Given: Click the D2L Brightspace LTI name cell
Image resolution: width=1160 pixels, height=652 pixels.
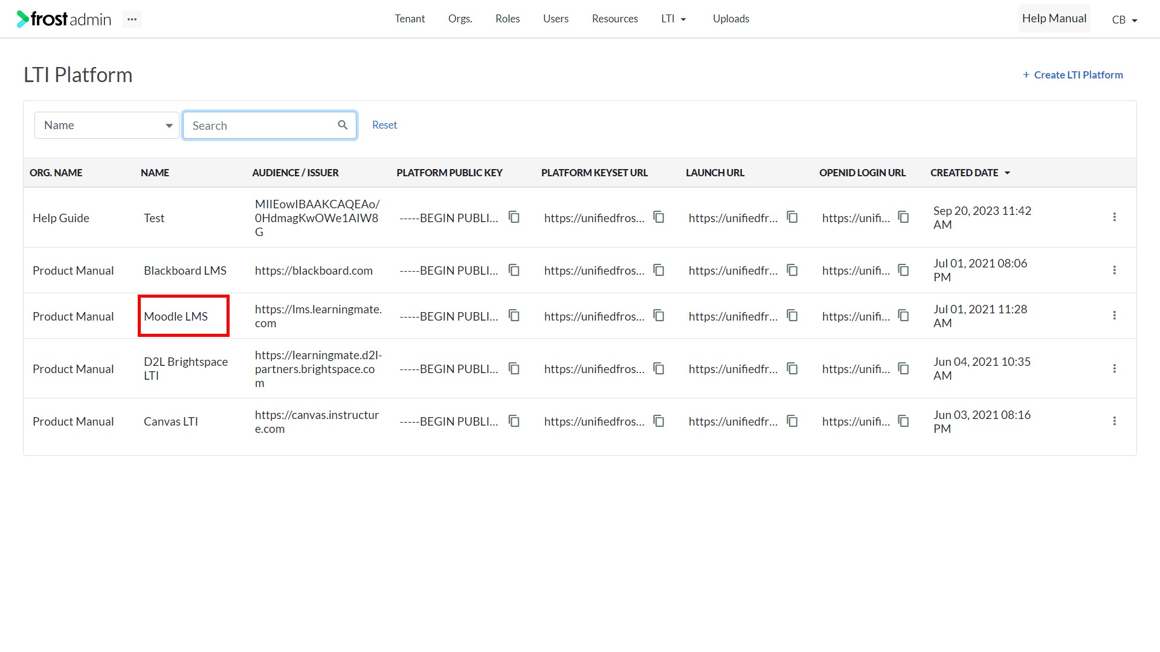Looking at the screenshot, I should [x=186, y=368].
